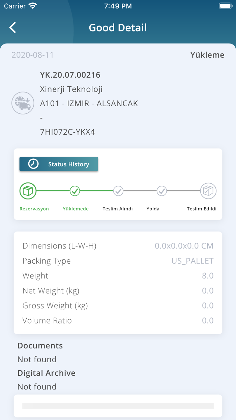The image size is (236, 420).
Task: Tap the shipment code YK.20.07.00216 link
Action: (70, 75)
